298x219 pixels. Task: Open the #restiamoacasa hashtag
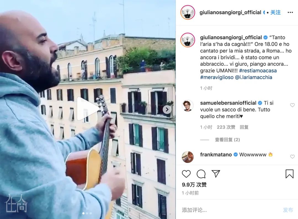pos(258,71)
